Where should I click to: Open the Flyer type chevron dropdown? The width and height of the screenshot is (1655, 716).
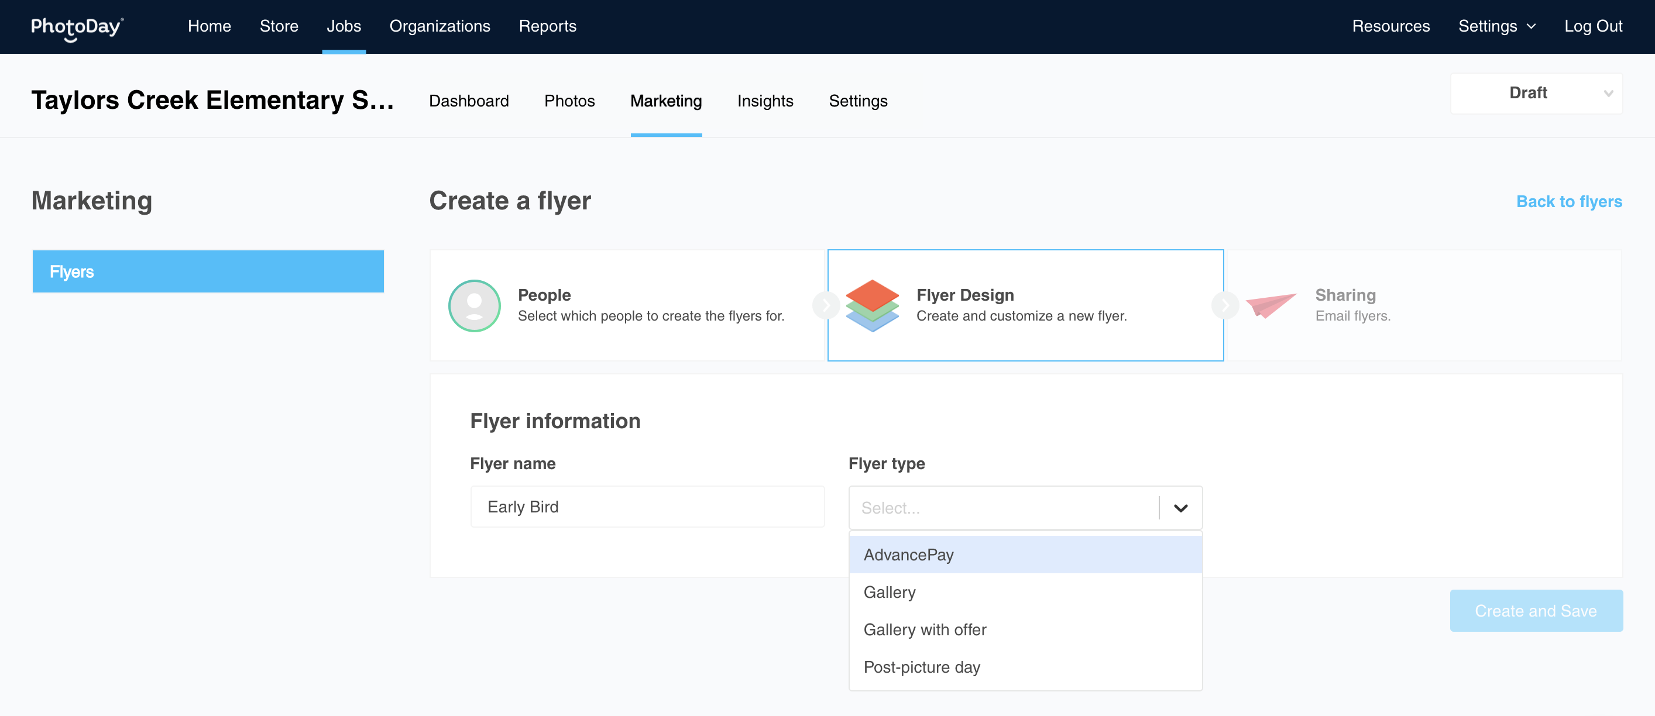pyautogui.click(x=1180, y=508)
